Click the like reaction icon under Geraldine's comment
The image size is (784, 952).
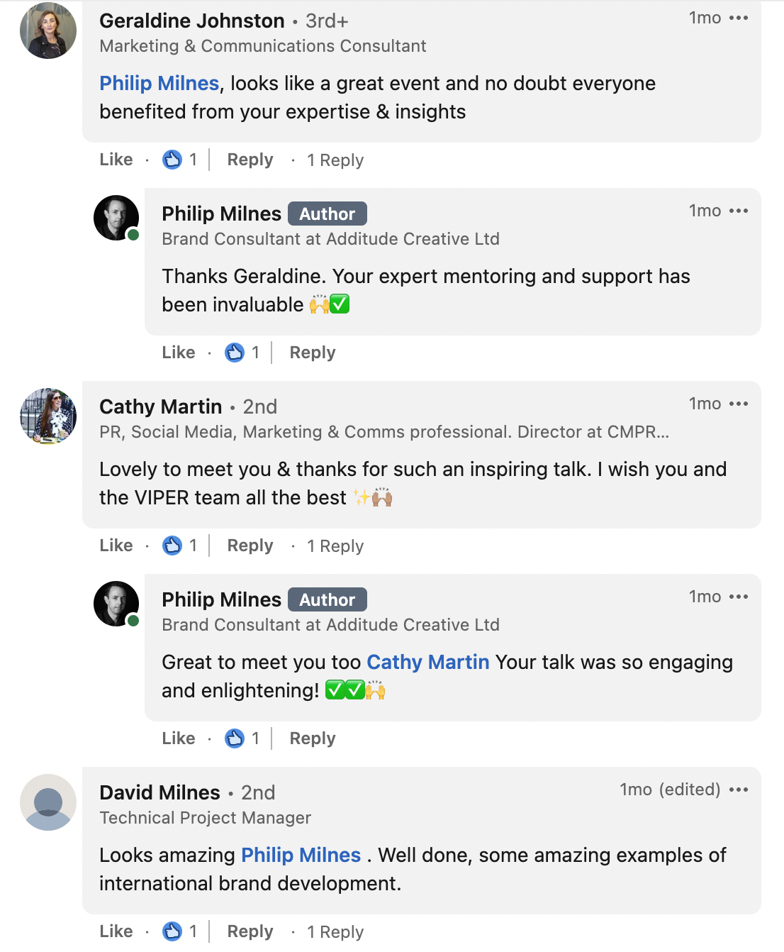172,160
